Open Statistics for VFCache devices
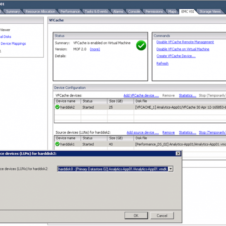The height and width of the screenshot is (226, 226). [x=187, y=95]
